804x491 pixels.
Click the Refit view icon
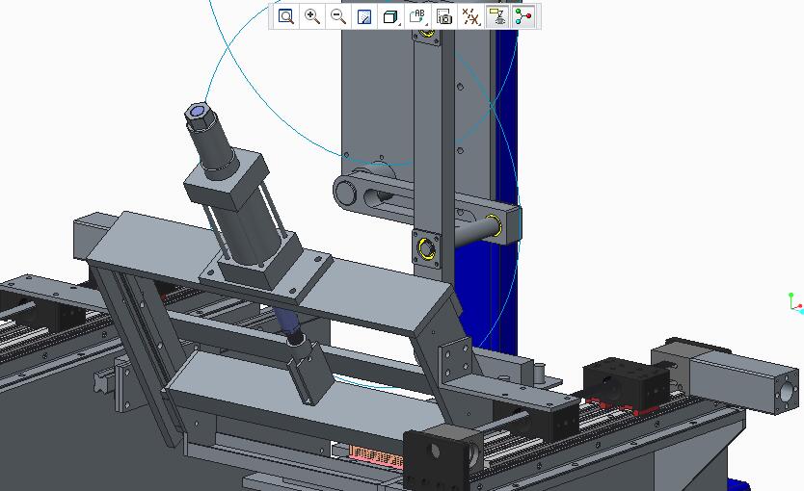[x=286, y=16]
